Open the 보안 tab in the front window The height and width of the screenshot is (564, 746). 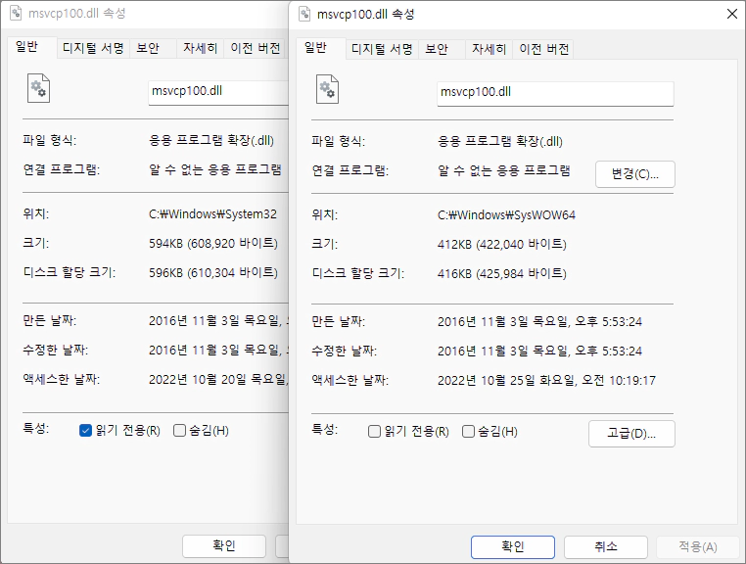pyautogui.click(x=442, y=49)
